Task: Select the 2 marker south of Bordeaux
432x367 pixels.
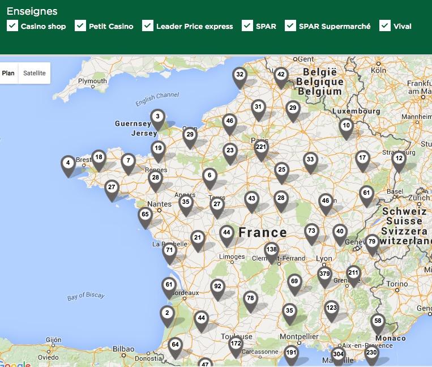Action: click(x=167, y=316)
